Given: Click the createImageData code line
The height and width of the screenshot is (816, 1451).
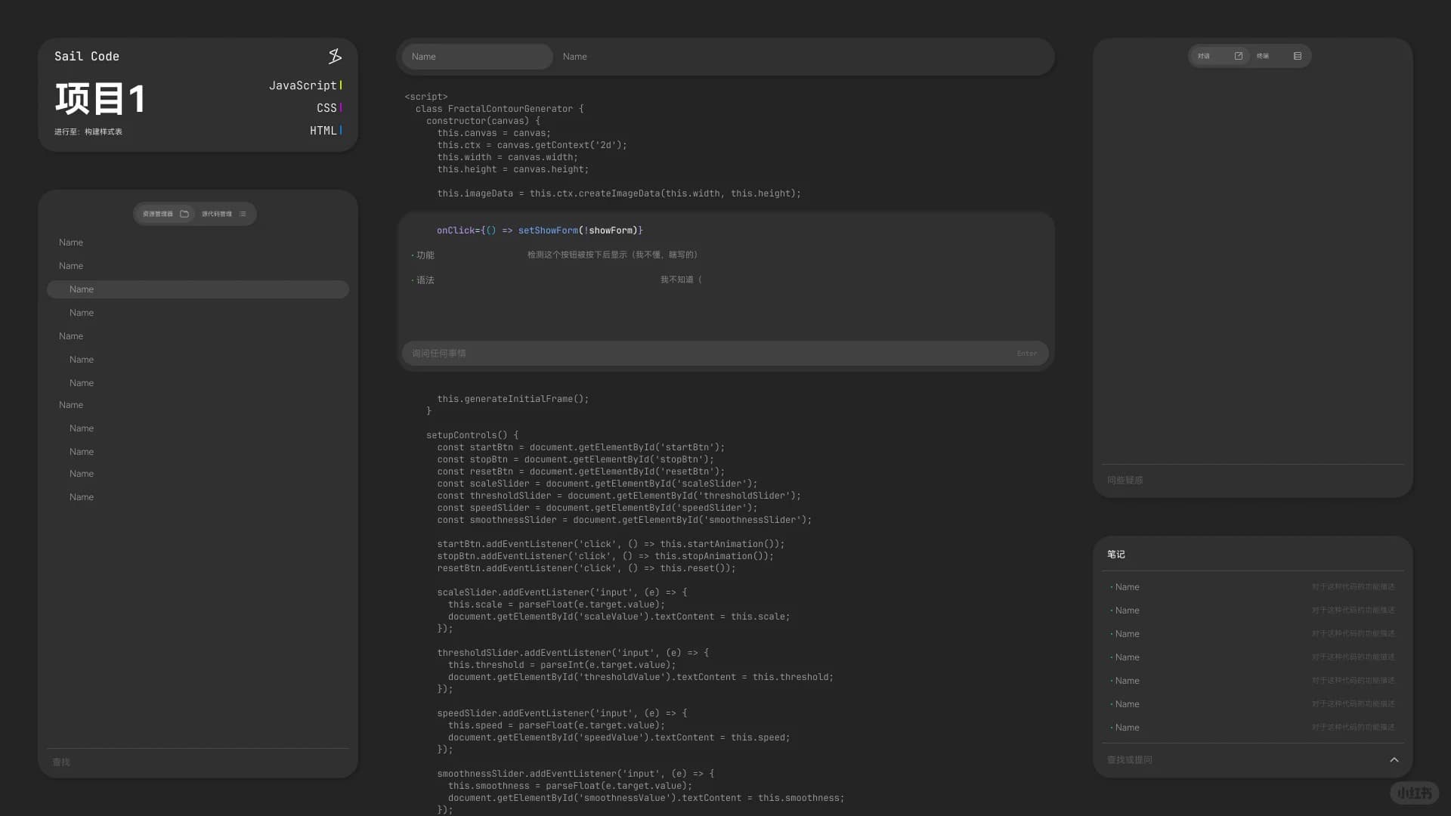Looking at the screenshot, I should click(619, 193).
